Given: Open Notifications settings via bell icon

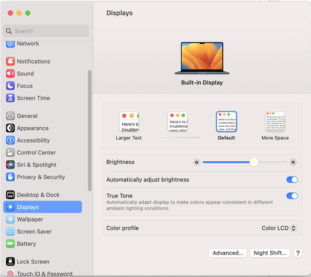Looking at the screenshot, I should click(10, 61).
